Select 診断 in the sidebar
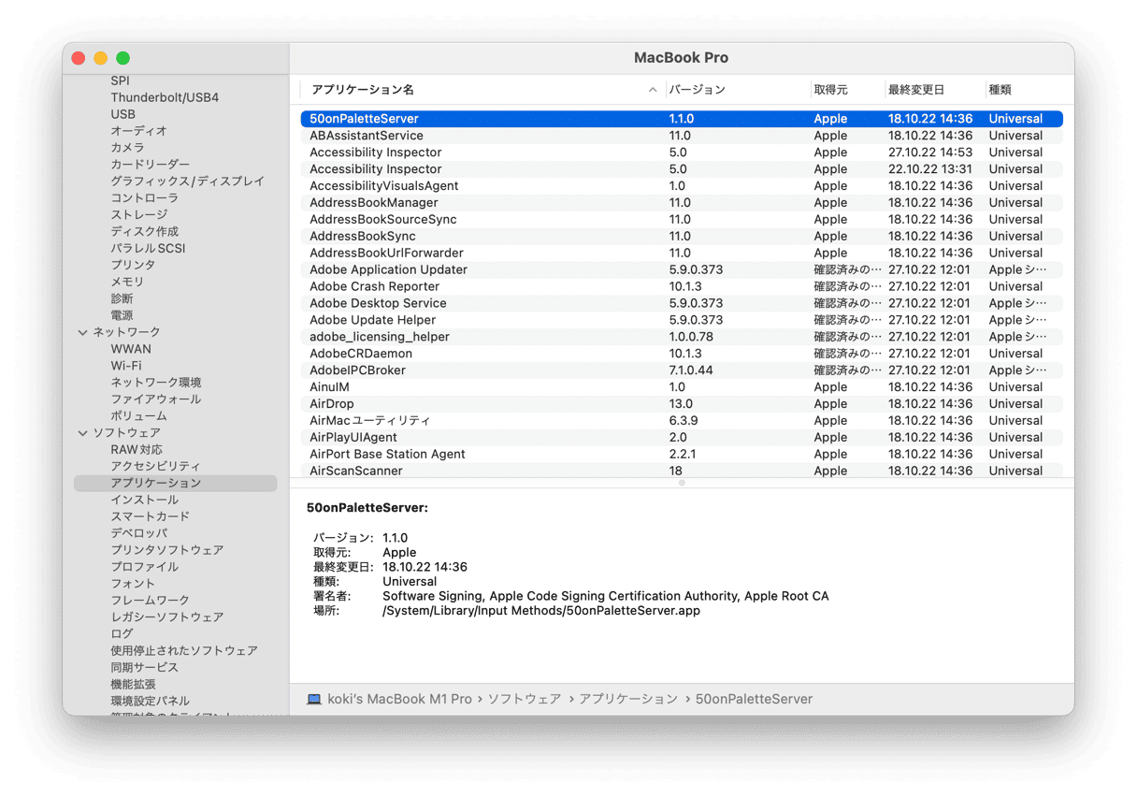Viewport: 1137px width, 798px height. click(122, 299)
